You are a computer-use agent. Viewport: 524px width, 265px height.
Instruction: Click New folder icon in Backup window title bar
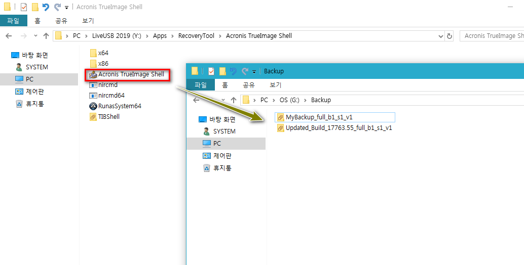222,71
